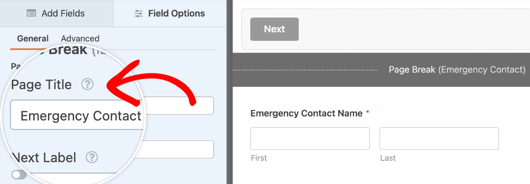
Task: Click the Last sublabel under name field
Action: [388, 158]
